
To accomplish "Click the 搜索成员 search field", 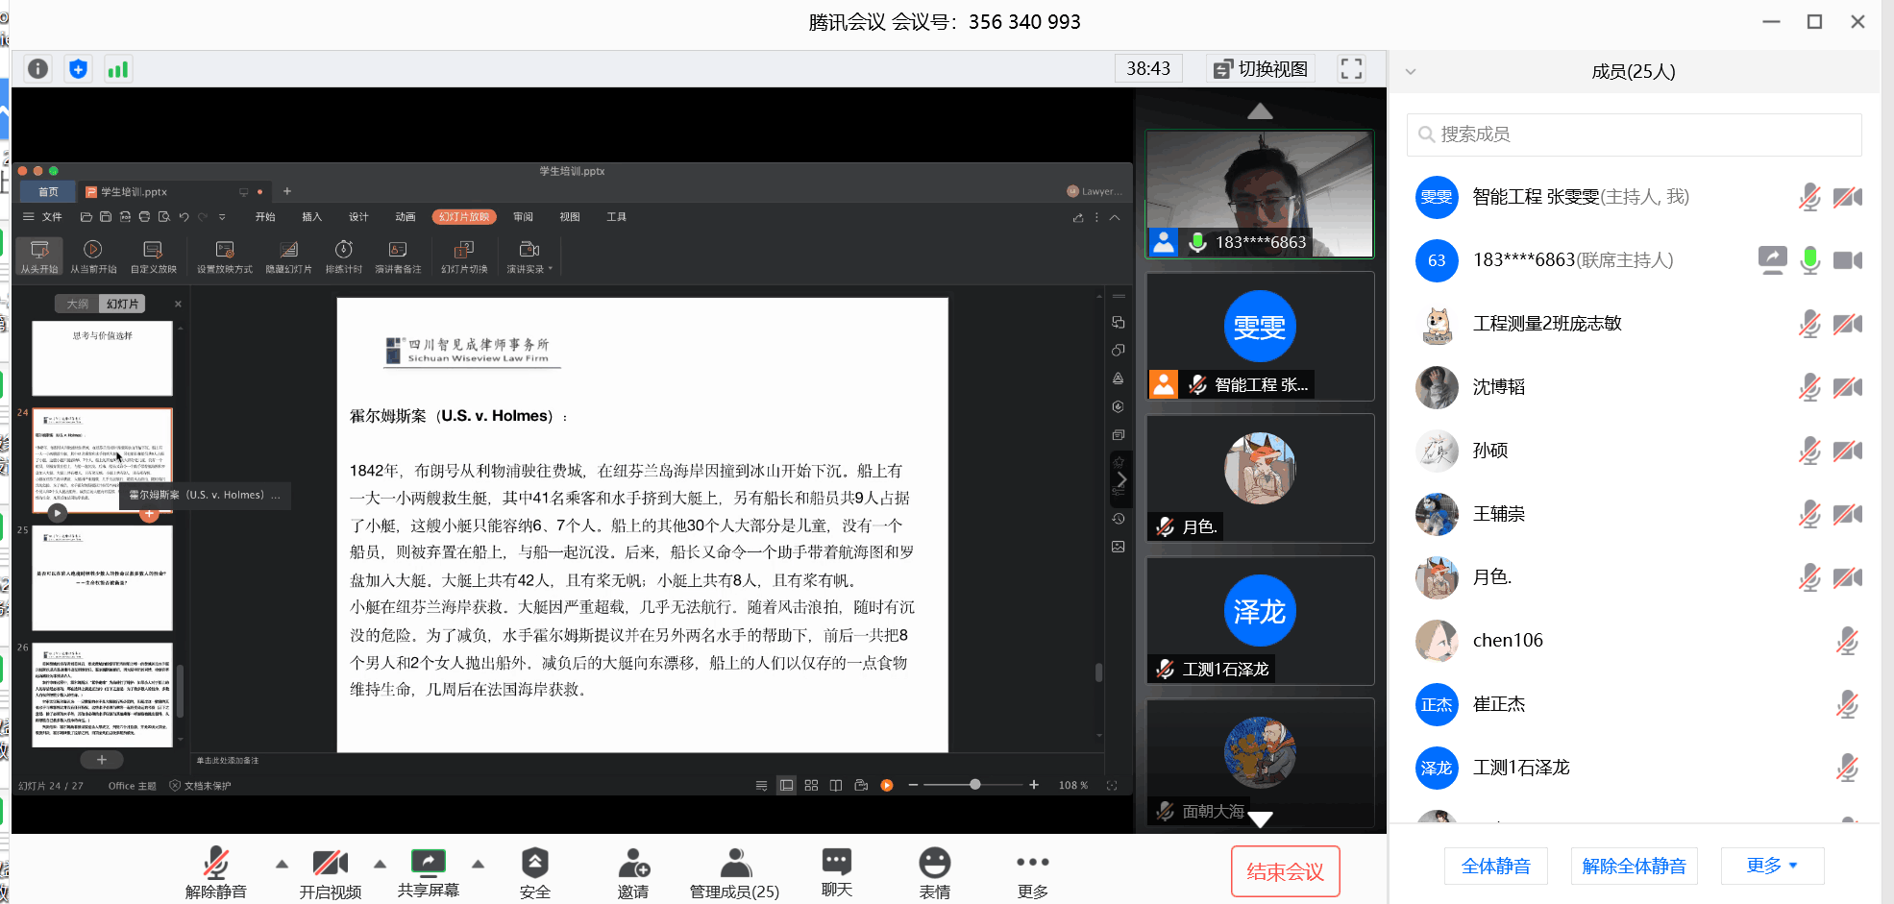I will (1634, 134).
